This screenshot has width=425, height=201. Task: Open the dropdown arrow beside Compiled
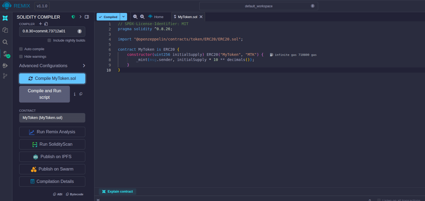(123, 17)
